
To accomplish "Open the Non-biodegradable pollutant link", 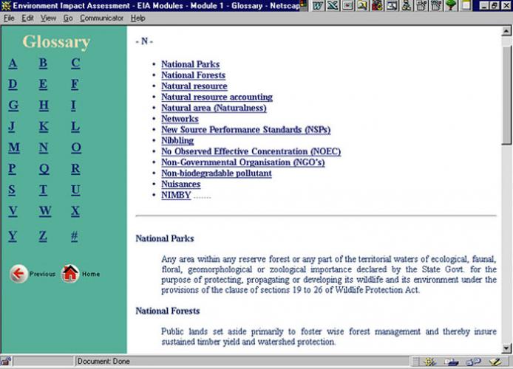I will click(217, 173).
